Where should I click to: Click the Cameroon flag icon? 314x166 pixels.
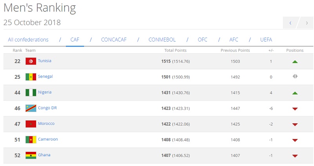(31, 139)
